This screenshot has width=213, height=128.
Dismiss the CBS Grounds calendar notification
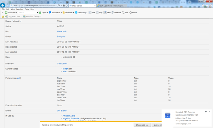click(x=209, y=112)
